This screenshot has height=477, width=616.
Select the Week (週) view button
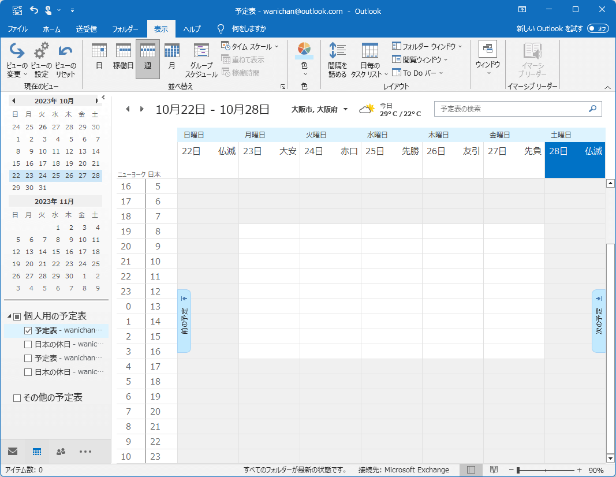[148, 59]
